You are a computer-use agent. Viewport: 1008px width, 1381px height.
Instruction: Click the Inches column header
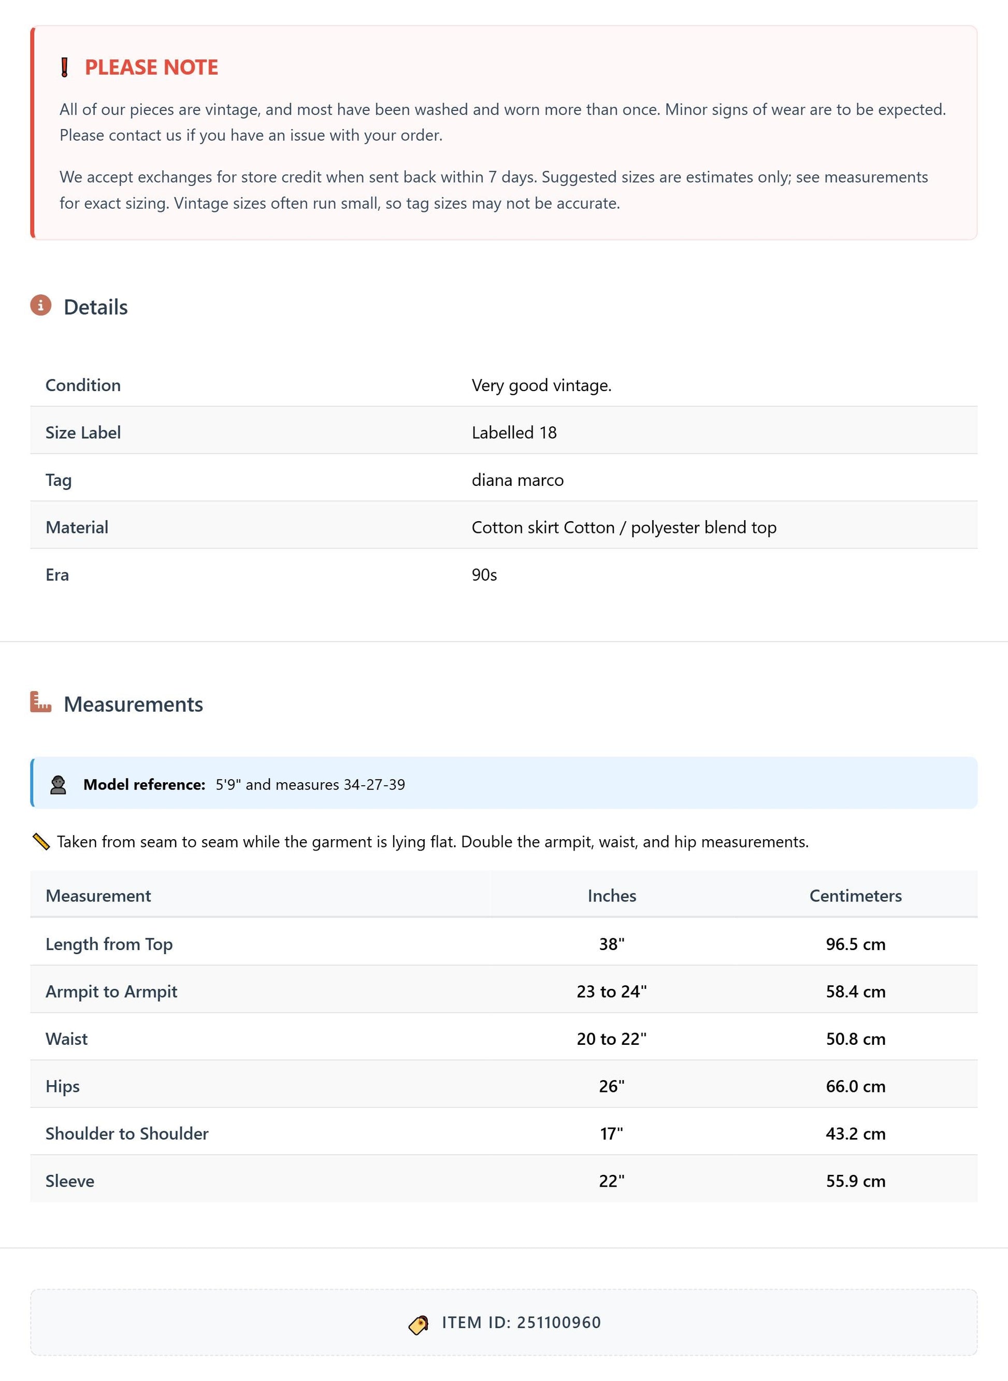click(611, 896)
